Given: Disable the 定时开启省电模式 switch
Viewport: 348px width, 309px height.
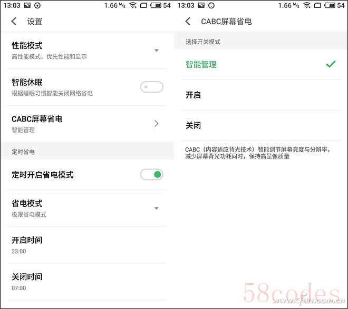Looking at the screenshot, I should (x=152, y=175).
